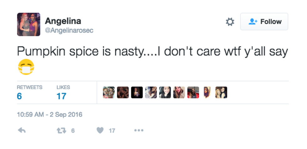Click the face mask emoji in the tweet

click(x=26, y=68)
